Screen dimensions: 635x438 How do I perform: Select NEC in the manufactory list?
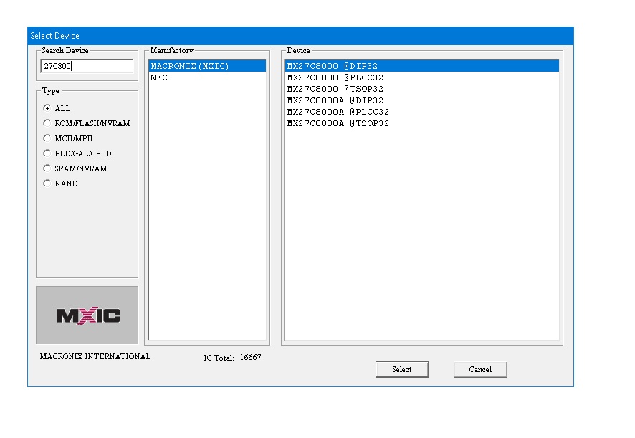(207, 77)
